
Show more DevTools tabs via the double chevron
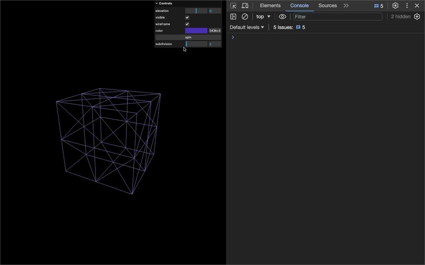[346, 6]
